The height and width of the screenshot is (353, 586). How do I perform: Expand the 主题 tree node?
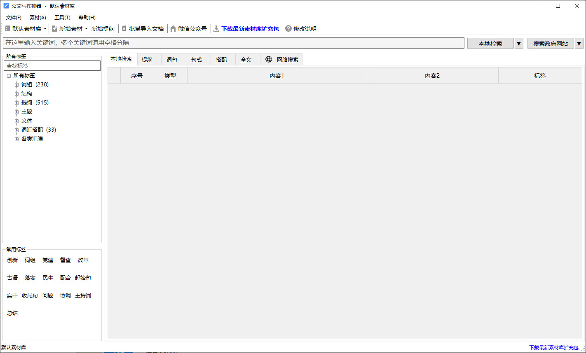17,112
